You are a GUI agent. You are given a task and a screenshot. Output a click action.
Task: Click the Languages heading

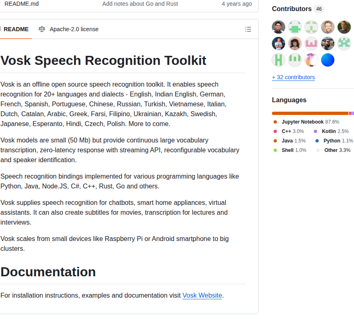pos(289,100)
